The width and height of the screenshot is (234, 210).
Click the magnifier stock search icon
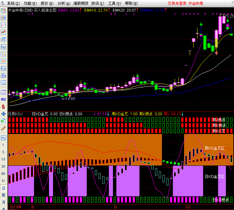click(x=3, y=83)
